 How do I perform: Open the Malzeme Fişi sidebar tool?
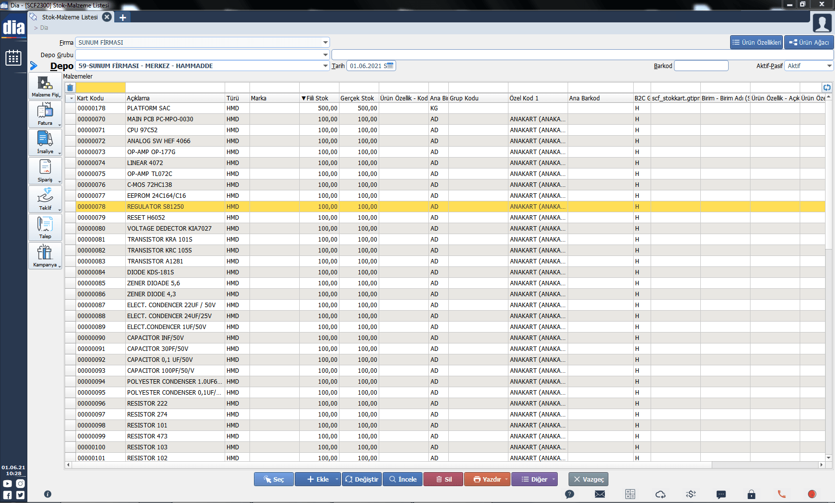tap(45, 86)
